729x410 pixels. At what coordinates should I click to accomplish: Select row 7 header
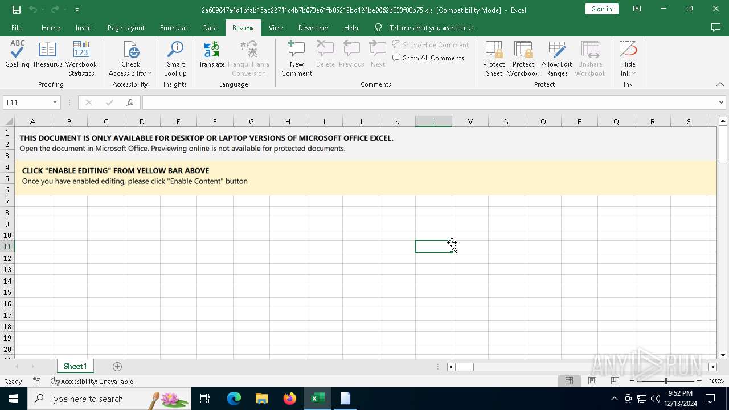(x=7, y=201)
